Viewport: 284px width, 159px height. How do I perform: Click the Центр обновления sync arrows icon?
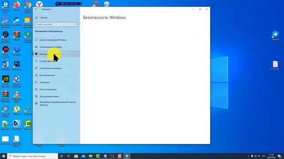[36, 40]
